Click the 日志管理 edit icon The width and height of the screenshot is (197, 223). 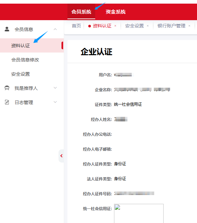coord(7,102)
